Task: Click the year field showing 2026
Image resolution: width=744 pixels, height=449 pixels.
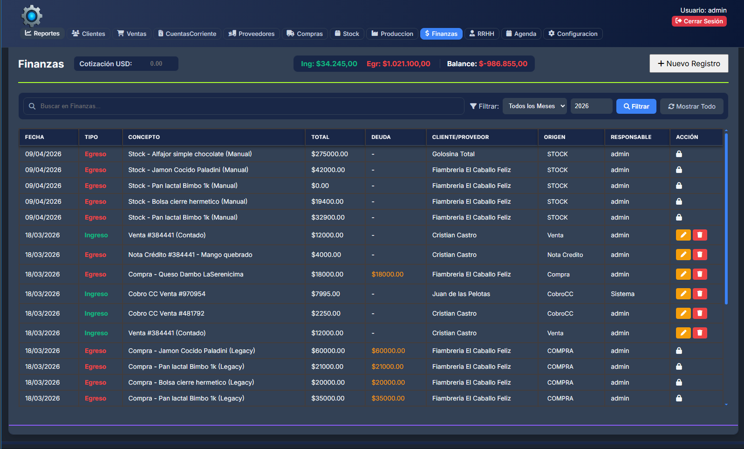Action: [x=592, y=106]
